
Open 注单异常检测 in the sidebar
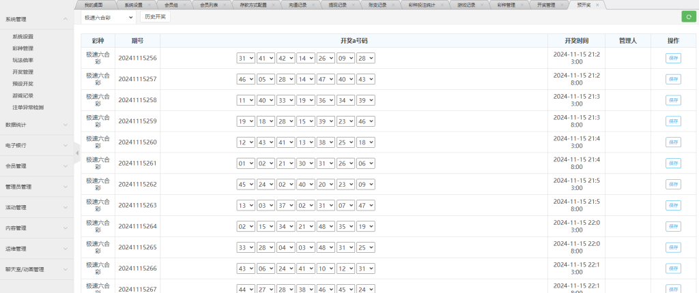point(28,107)
